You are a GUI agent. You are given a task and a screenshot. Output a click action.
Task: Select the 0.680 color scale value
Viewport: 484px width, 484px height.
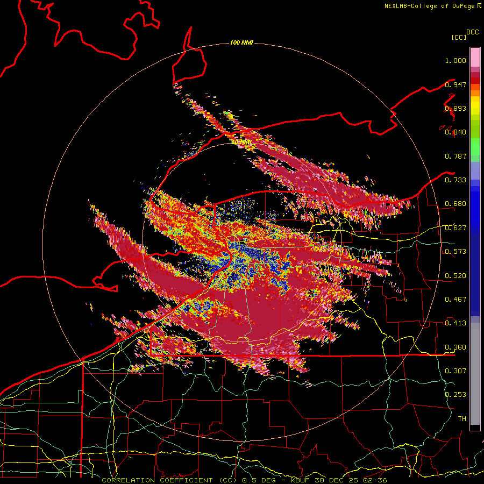[x=455, y=204]
